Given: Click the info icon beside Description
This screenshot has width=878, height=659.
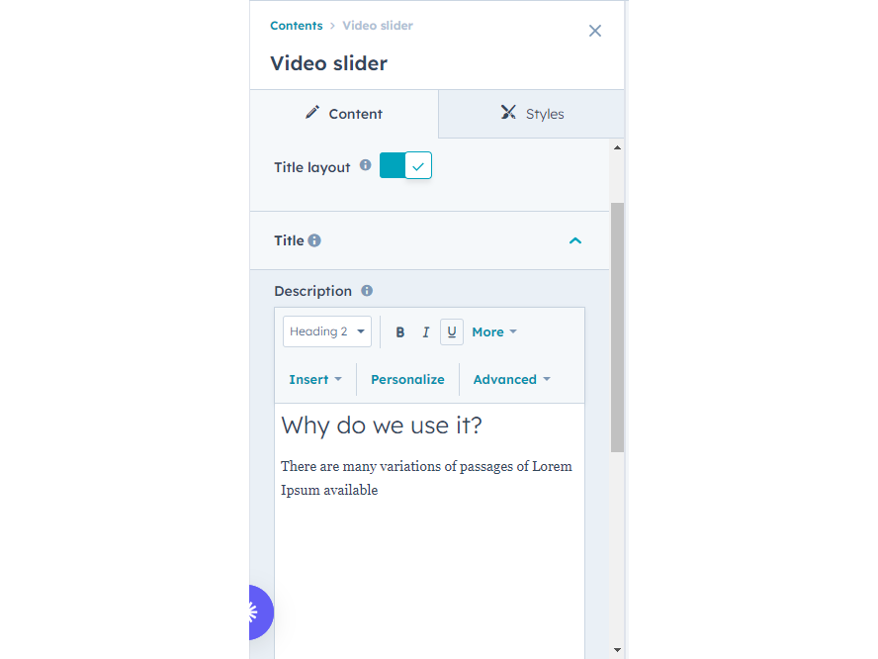Looking at the screenshot, I should pos(366,290).
